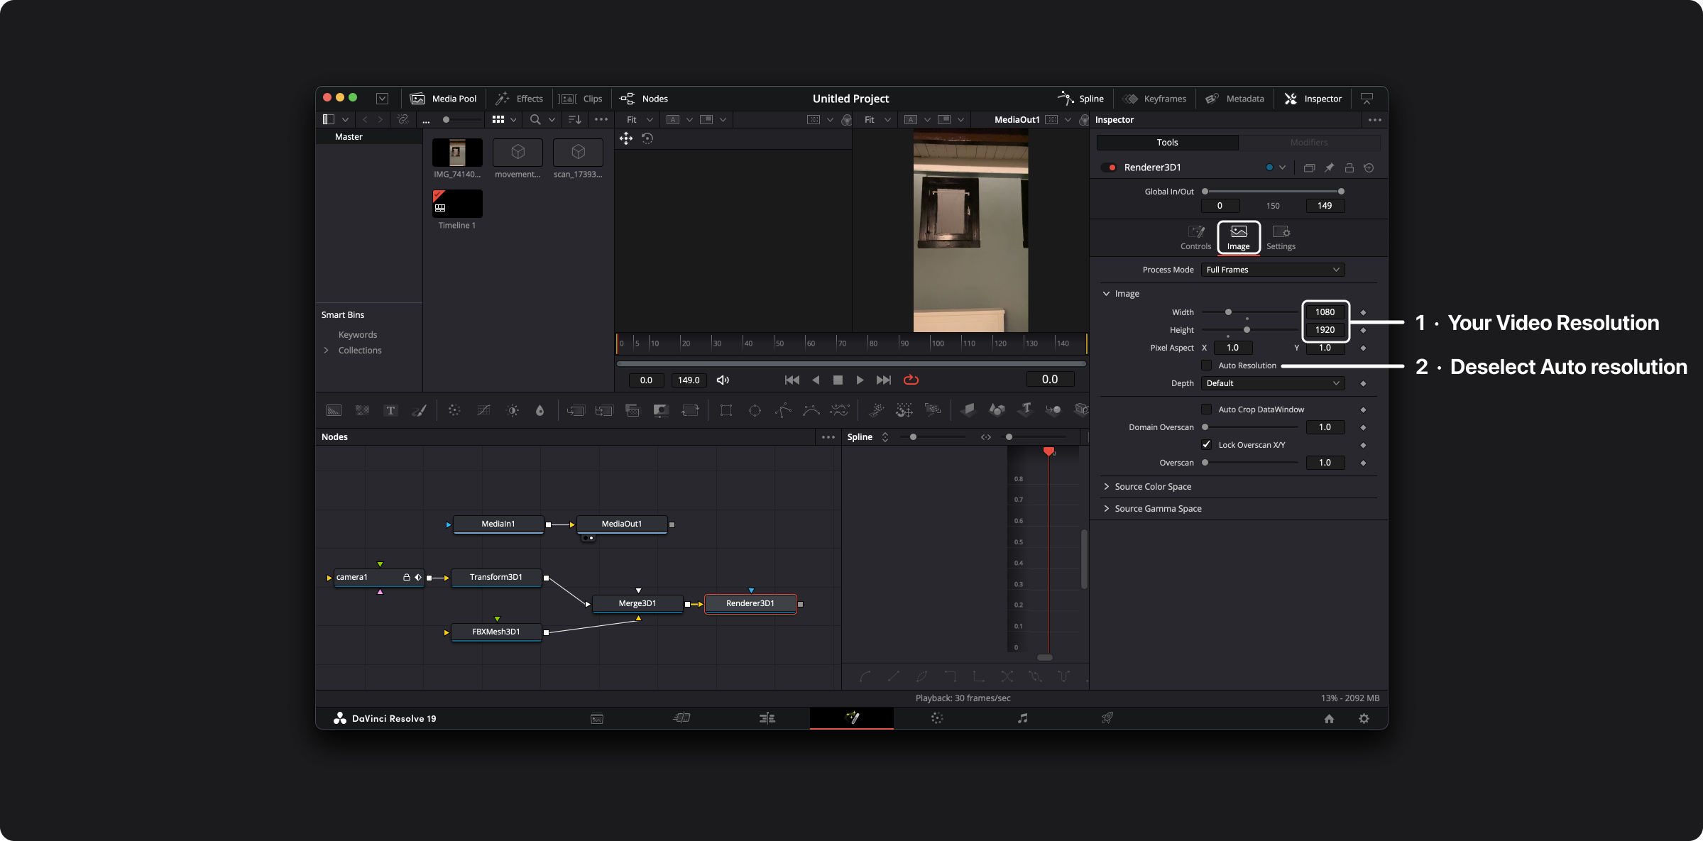
Task: Pin the Renderer3D1 inspector
Action: [1329, 167]
